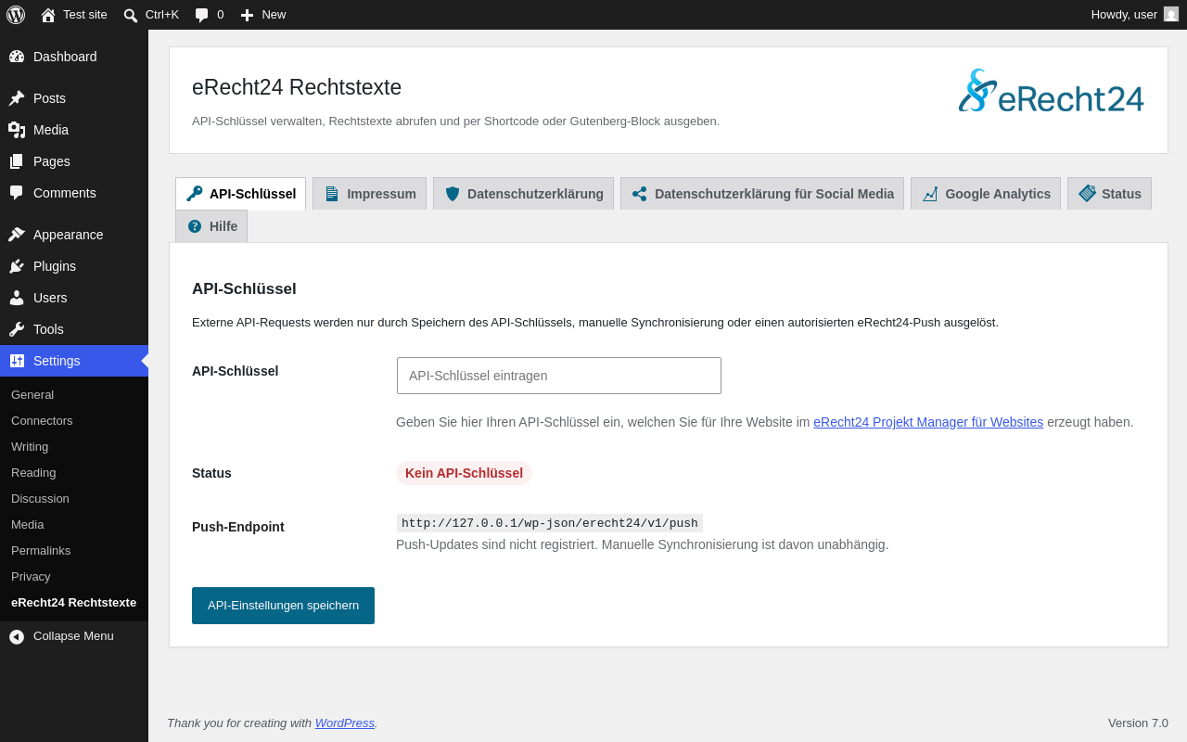Image resolution: width=1187 pixels, height=742 pixels.
Task: Click the Settings sliders icon
Action: 17,361
